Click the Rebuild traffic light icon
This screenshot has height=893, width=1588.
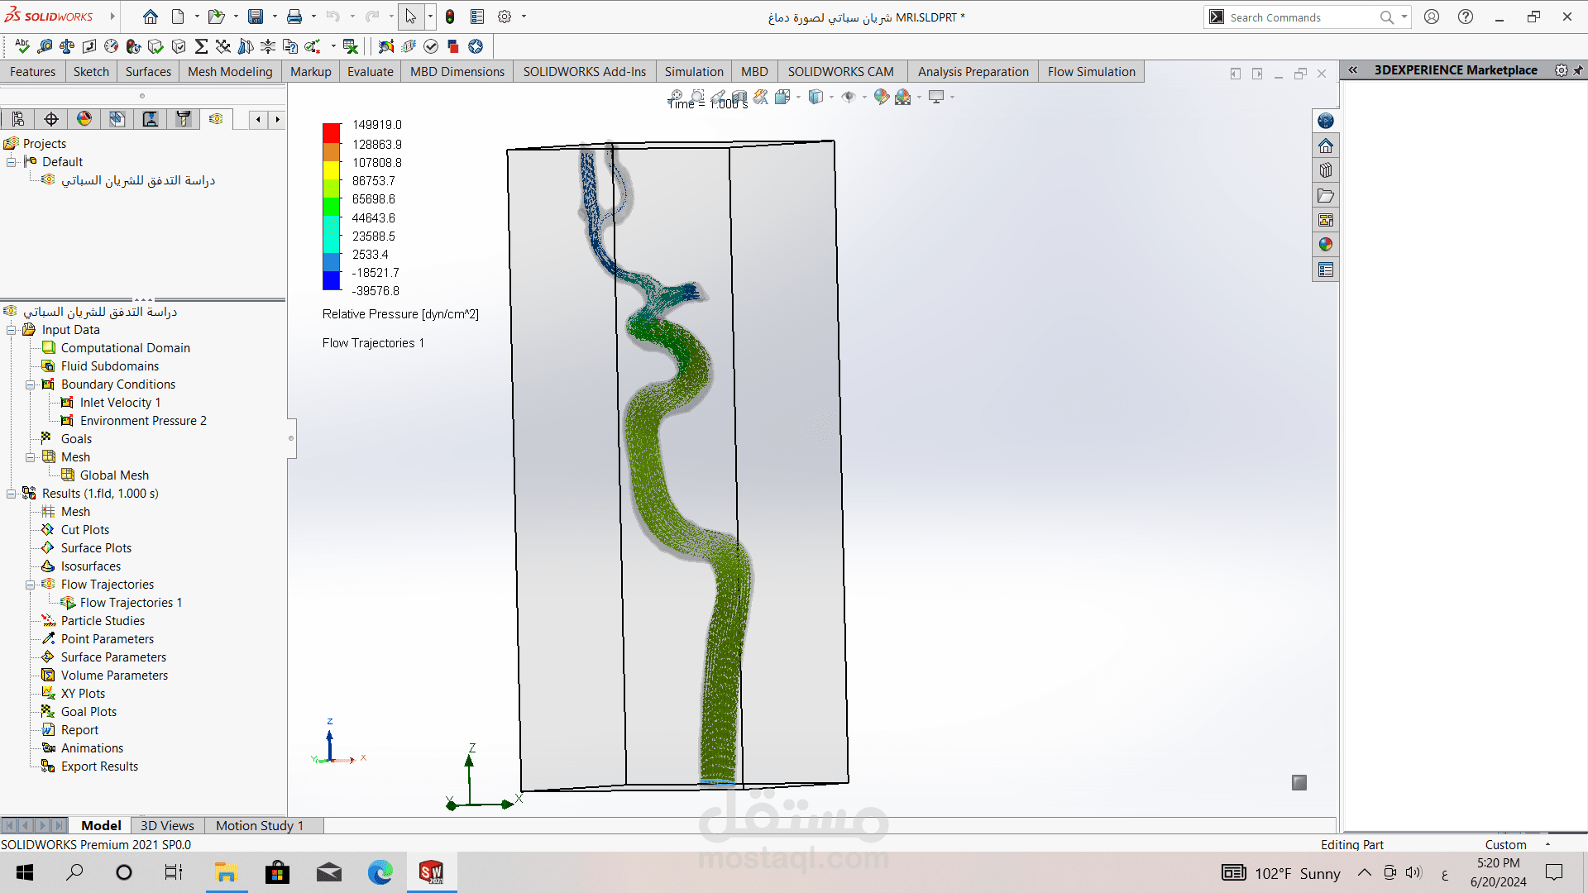click(450, 17)
